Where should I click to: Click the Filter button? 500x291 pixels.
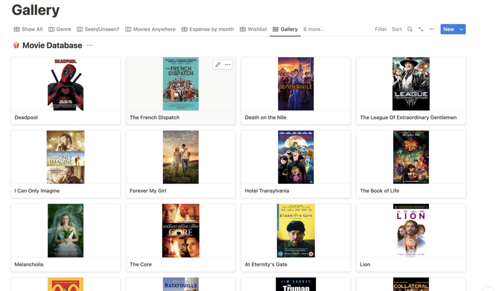pos(381,29)
